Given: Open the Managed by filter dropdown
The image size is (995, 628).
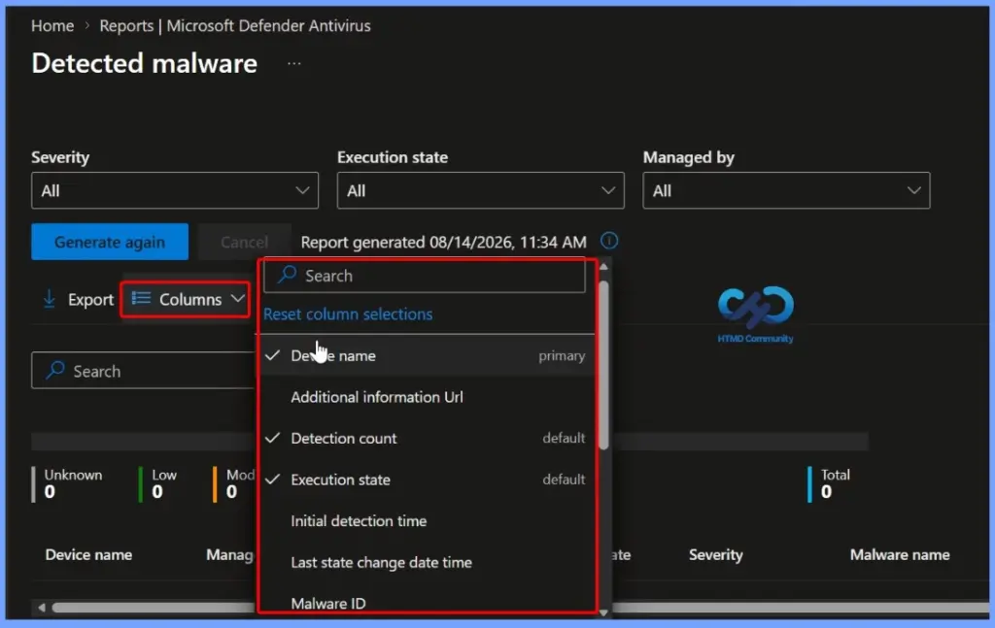Looking at the screenshot, I should (786, 190).
